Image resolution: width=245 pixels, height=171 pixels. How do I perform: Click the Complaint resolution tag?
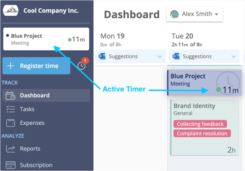(202, 134)
